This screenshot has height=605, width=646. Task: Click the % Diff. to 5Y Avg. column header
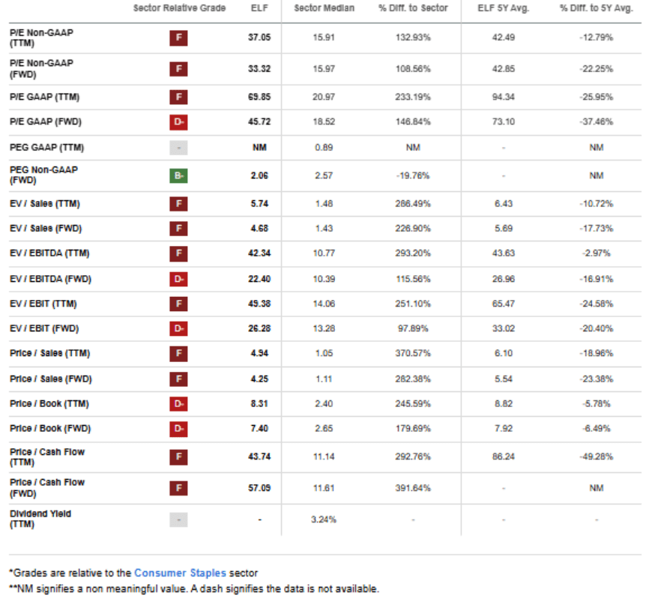click(x=596, y=7)
